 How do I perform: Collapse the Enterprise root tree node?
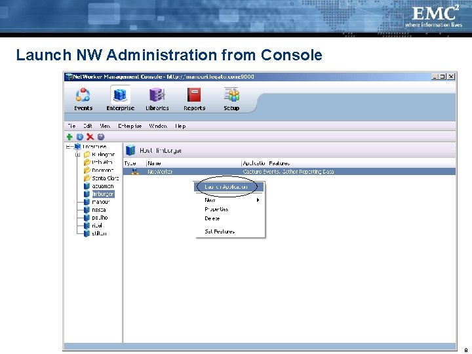(x=68, y=147)
